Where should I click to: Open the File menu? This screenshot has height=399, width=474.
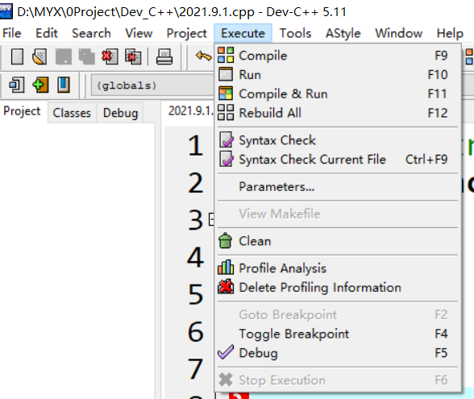(x=12, y=33)
